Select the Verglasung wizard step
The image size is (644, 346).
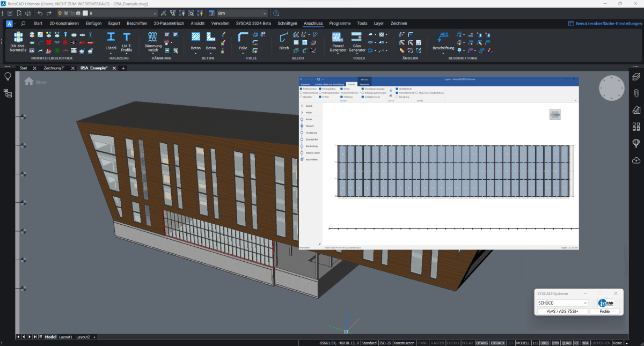tap(311, 132)
